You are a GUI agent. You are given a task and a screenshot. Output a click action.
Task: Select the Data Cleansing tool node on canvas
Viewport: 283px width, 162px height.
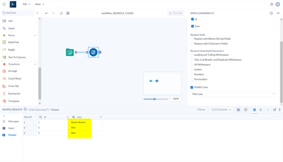click(93, 52)
